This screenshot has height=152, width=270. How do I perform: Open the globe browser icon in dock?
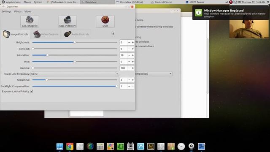tap(90, 147)
